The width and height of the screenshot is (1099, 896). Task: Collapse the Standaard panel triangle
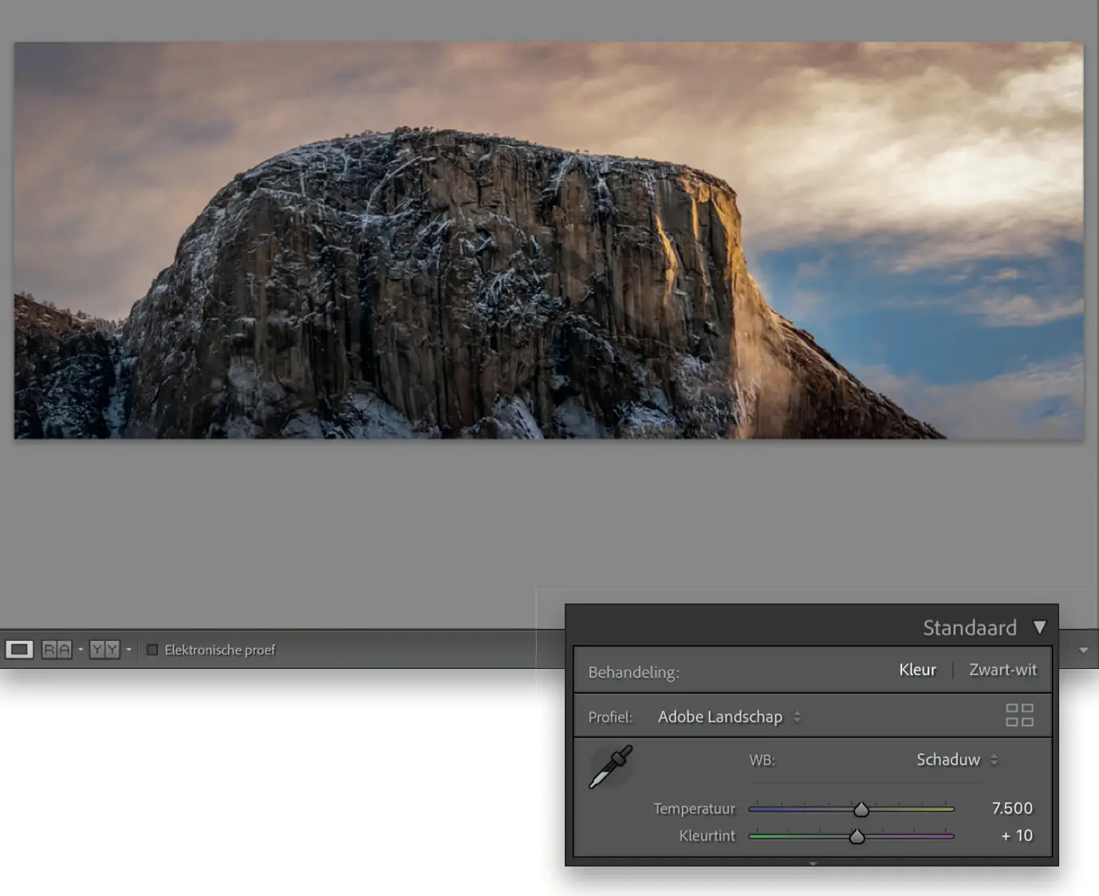pos(1039,627)
